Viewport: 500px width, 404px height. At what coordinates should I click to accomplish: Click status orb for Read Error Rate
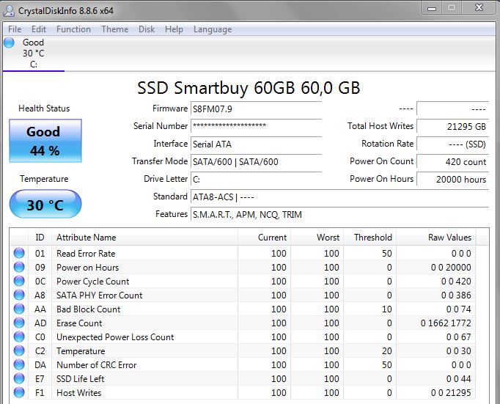point(19,253)
